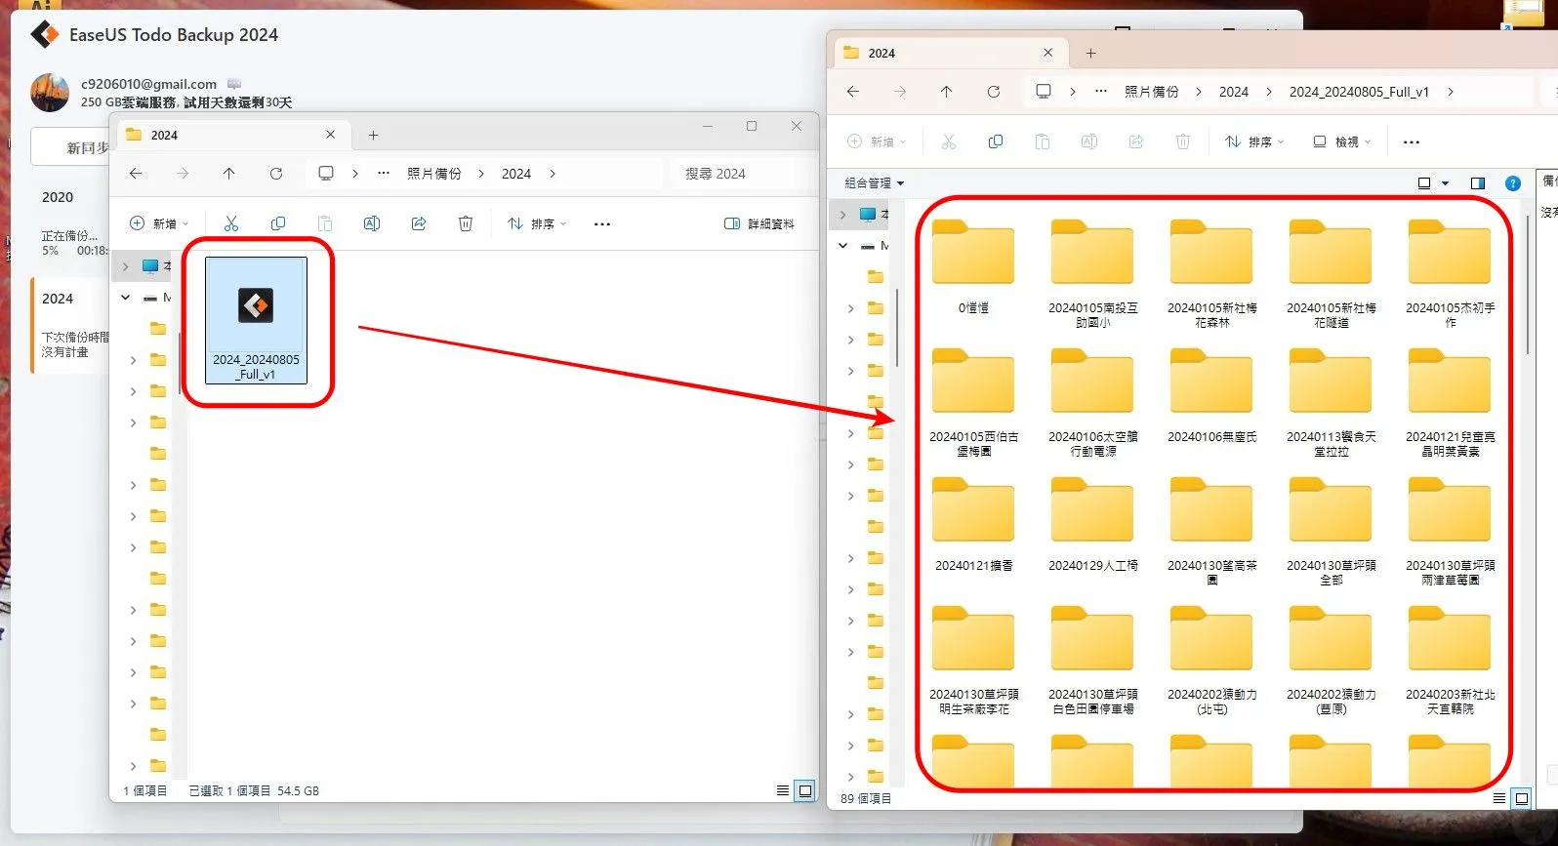Screen dimensions: 1558x846
Task: Click the rename icon in left Explorer toolbar
Action: click(x=372, y=223)
